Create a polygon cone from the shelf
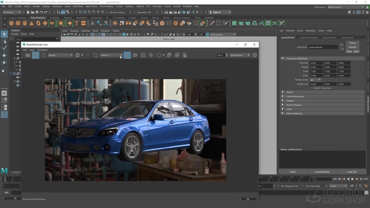 (x=31, y=23)
